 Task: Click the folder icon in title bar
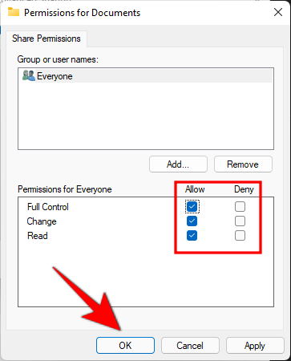14,12
